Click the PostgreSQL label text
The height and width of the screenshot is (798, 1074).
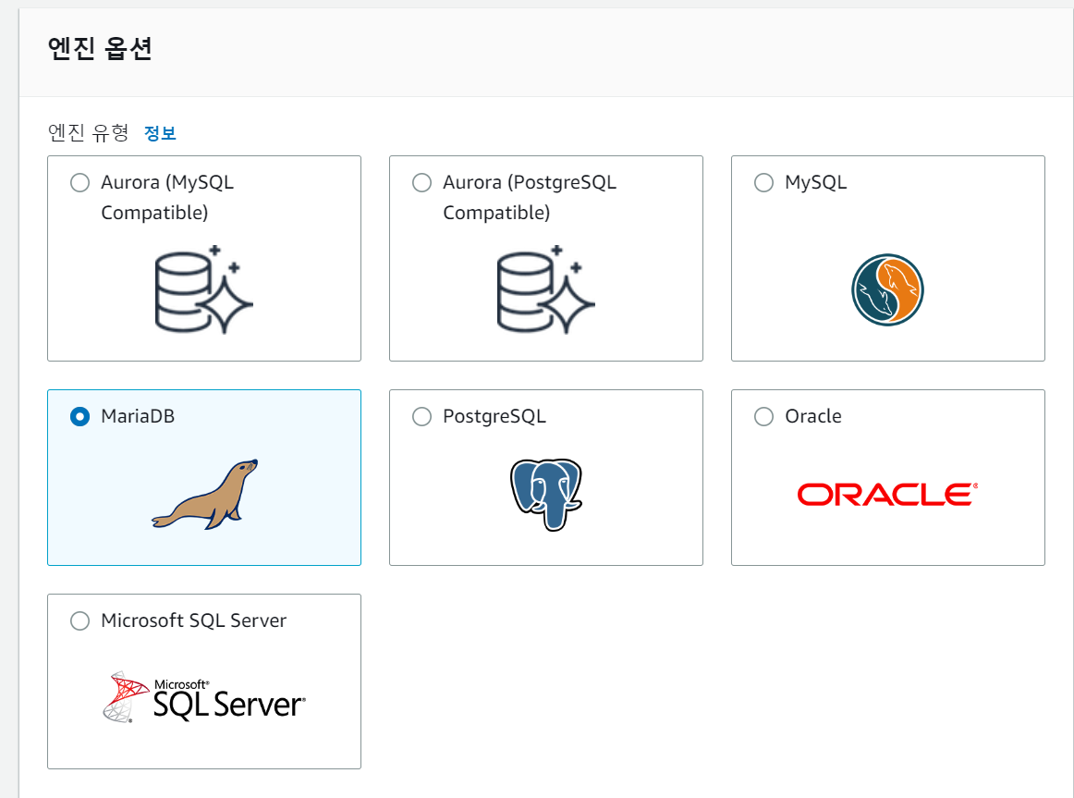[494, 416]
